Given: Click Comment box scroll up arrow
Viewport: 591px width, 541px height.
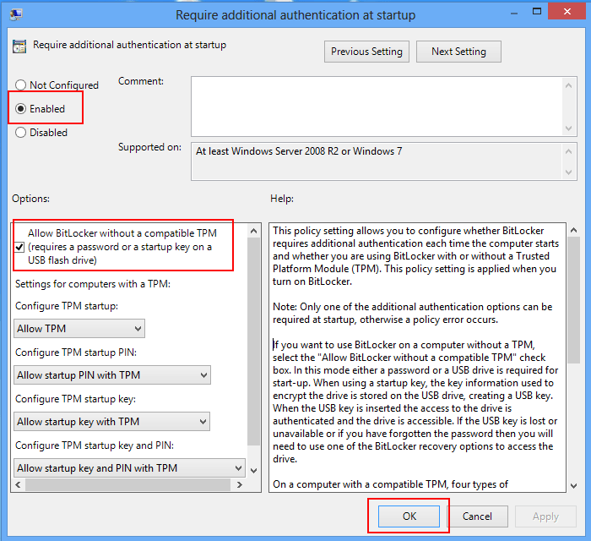Looking at the screenshot, I should click(x=569, y=85).
